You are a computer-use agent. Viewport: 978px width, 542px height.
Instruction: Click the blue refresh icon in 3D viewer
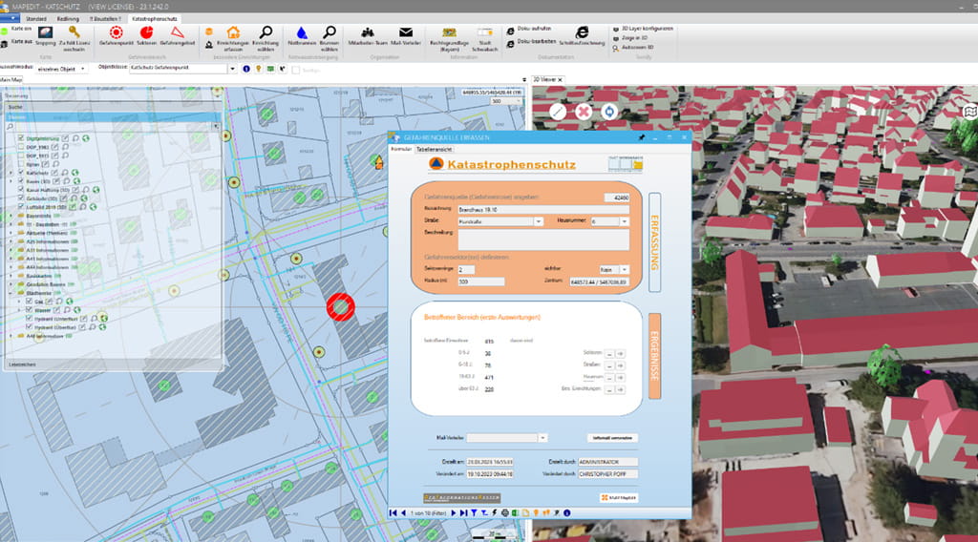(x=608, y=112)
